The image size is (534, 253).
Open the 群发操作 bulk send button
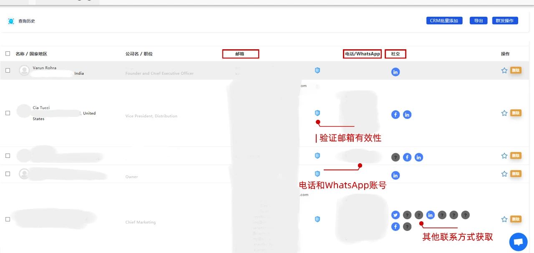(x=505, y=21)
